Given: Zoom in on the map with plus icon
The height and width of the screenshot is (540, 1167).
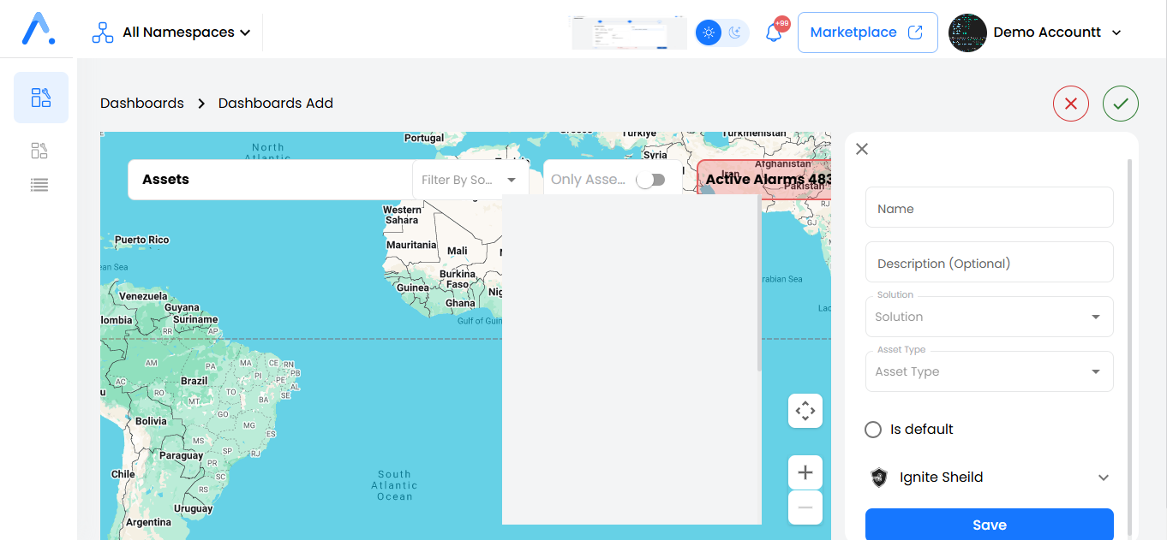Looking at the screenshot, I should 805,472.
